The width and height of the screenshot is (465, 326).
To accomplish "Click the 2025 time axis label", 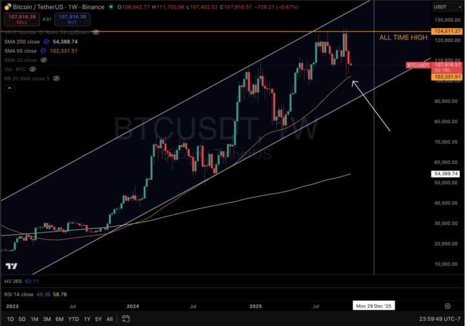I will (x=255, y=306).
